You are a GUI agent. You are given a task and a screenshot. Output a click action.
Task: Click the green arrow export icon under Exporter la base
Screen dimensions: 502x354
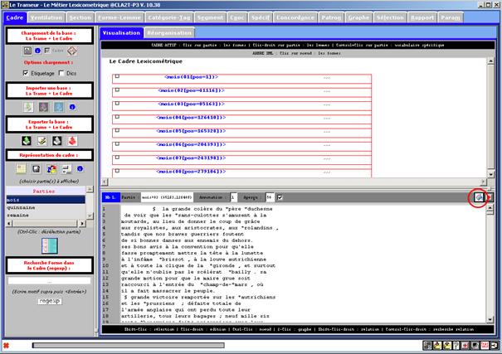pos(27,141)
